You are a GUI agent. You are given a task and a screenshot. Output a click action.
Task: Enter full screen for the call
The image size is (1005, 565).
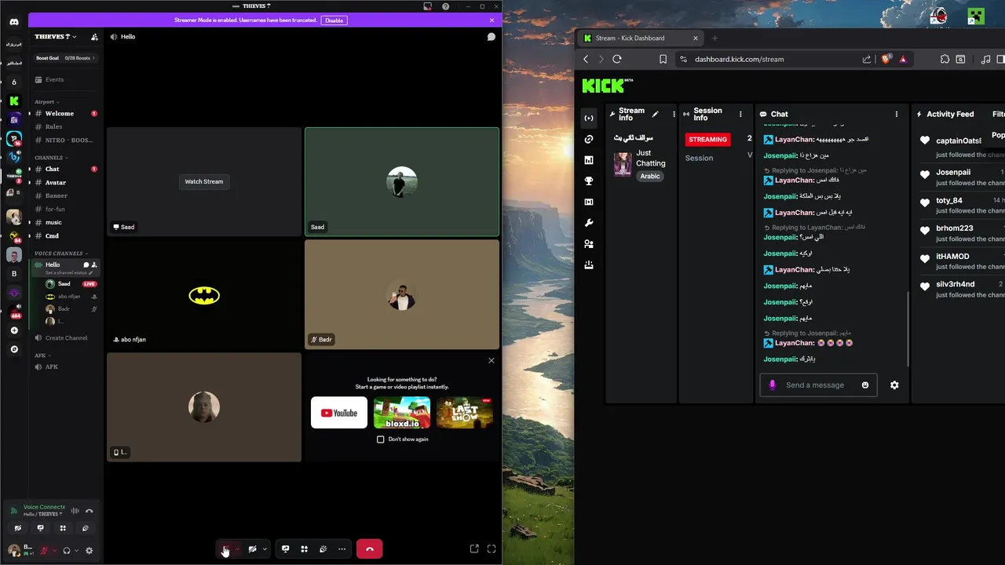pos(492,549)
